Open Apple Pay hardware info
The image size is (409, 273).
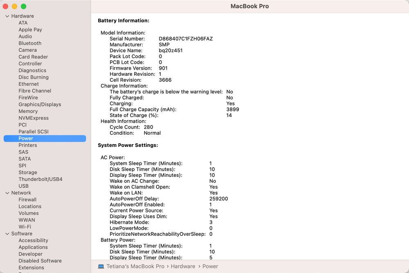(30, 30)
